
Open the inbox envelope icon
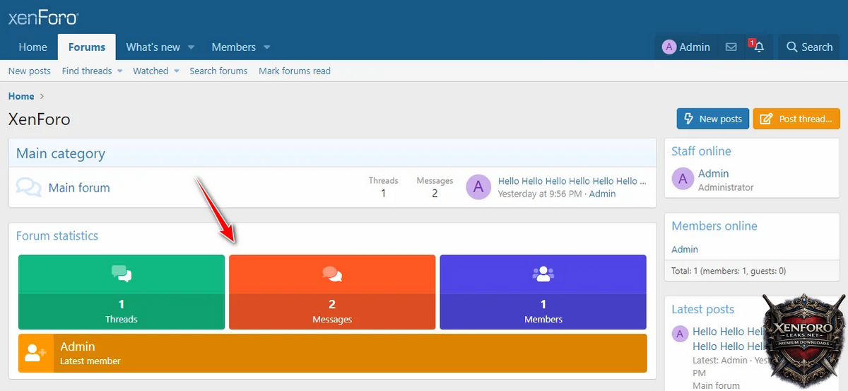click(731, 47)
